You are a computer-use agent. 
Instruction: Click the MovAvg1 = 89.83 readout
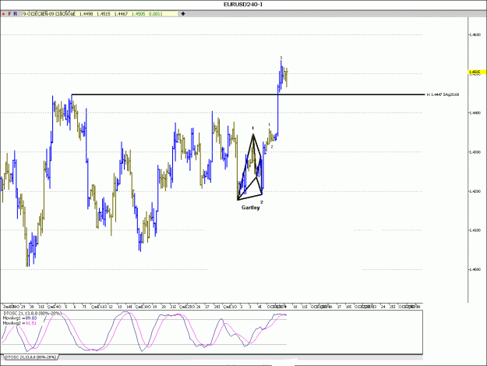coord(20,318)
